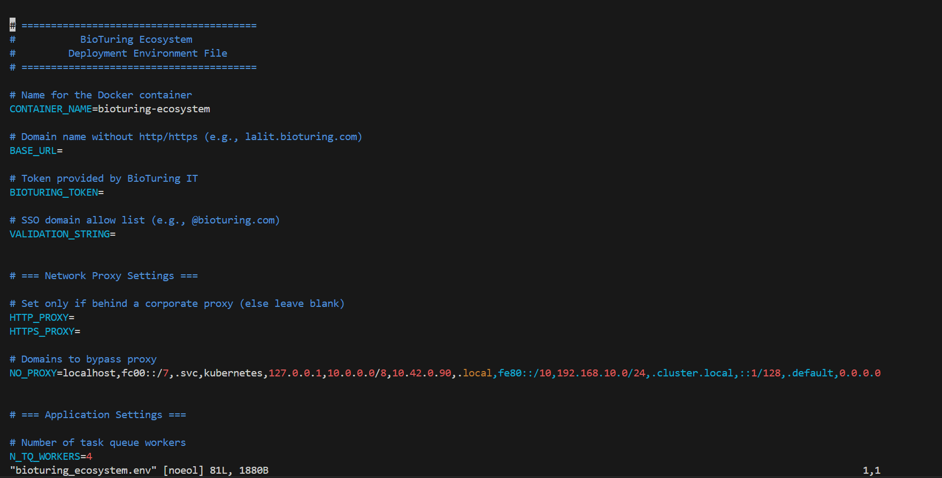Click the 1,1 cursor position indicator
Screen dimensions: 942x478
pos(871,471)
